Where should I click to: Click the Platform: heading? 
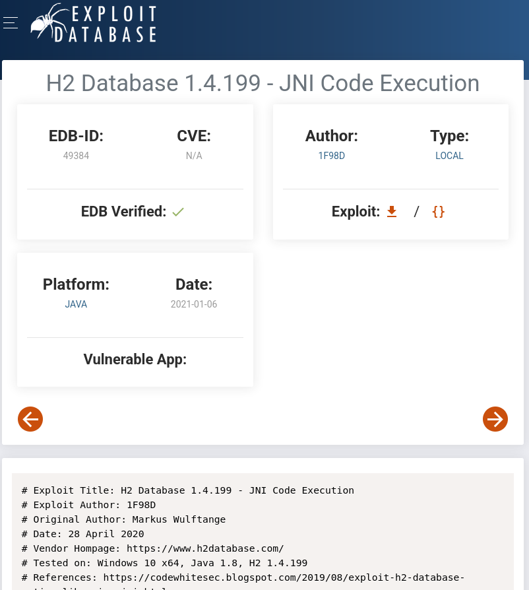(x=76, y=284)
